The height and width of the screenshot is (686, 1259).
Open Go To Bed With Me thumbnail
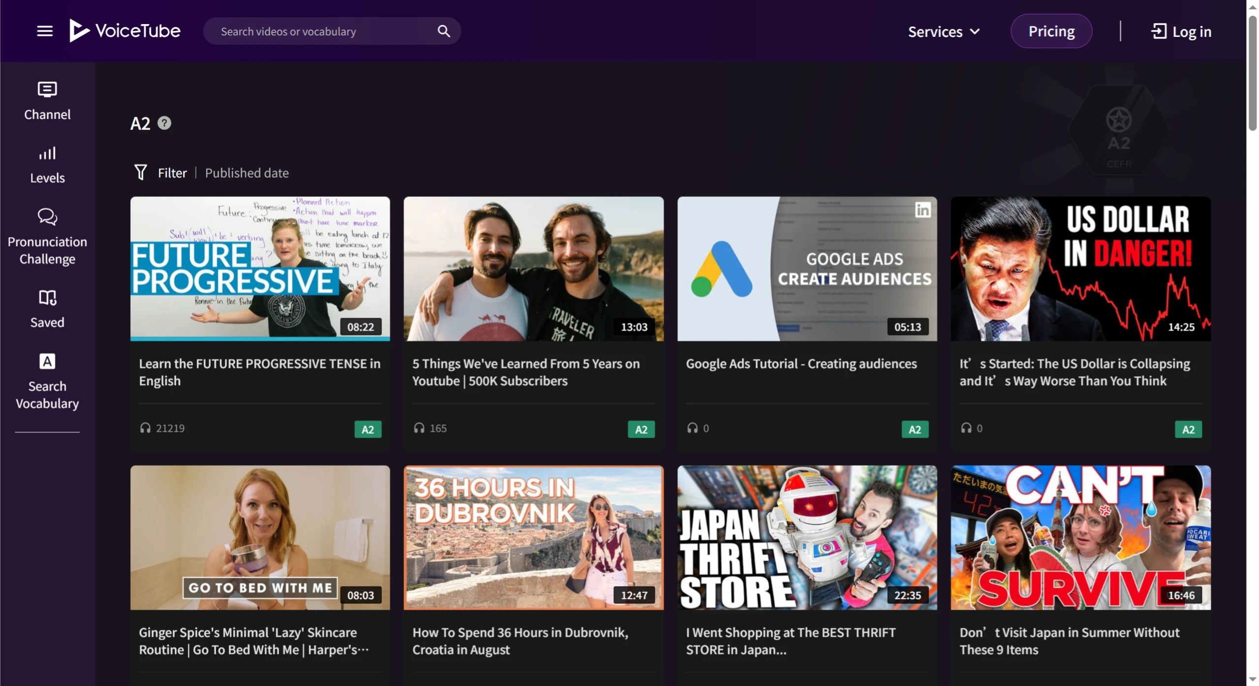pyautogui.click(x=260, y=537)
